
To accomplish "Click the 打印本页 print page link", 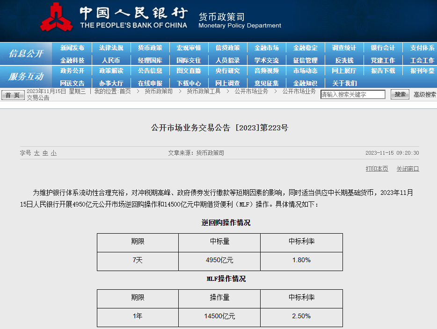I will [377, 169].
